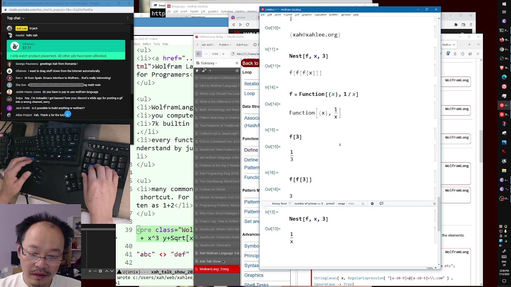The image size is (511, 287).
Task: Select 'Xah Wolfram Language Tut' tab in Sidebery
Action: click(218, 253)
